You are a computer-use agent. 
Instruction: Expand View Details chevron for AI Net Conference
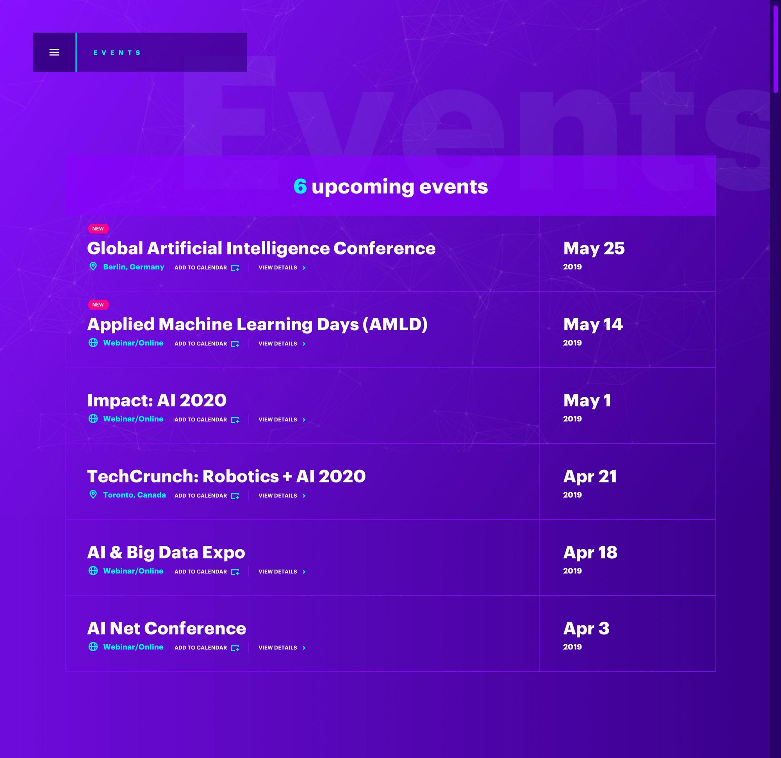click(x=304, y=648)
